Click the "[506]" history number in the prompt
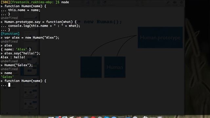Viewport: 210px width, 118px height. click(x=5, y=2)
